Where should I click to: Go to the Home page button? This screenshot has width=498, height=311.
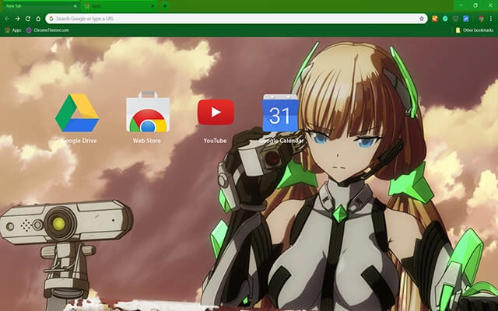coord(38,19)
